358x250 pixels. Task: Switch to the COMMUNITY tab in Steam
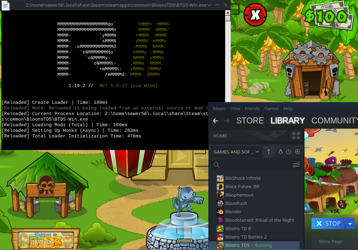point(335,121)
